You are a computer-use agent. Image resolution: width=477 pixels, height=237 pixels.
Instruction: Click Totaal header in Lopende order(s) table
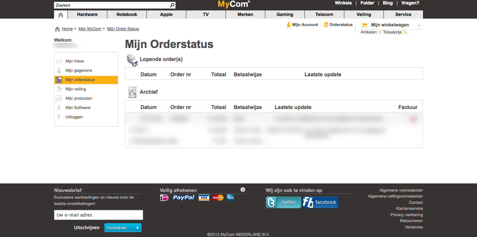click(x=219, y=74)
